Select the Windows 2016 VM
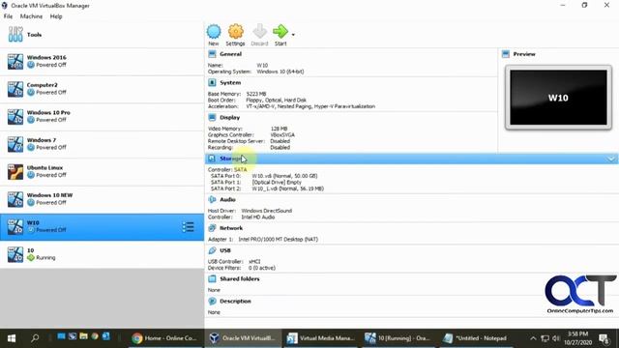 (x=102, y=62)
